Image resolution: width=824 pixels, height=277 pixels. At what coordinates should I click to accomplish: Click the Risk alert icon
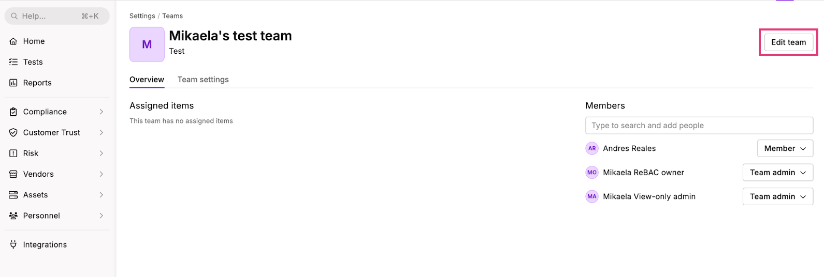point(13,153)
